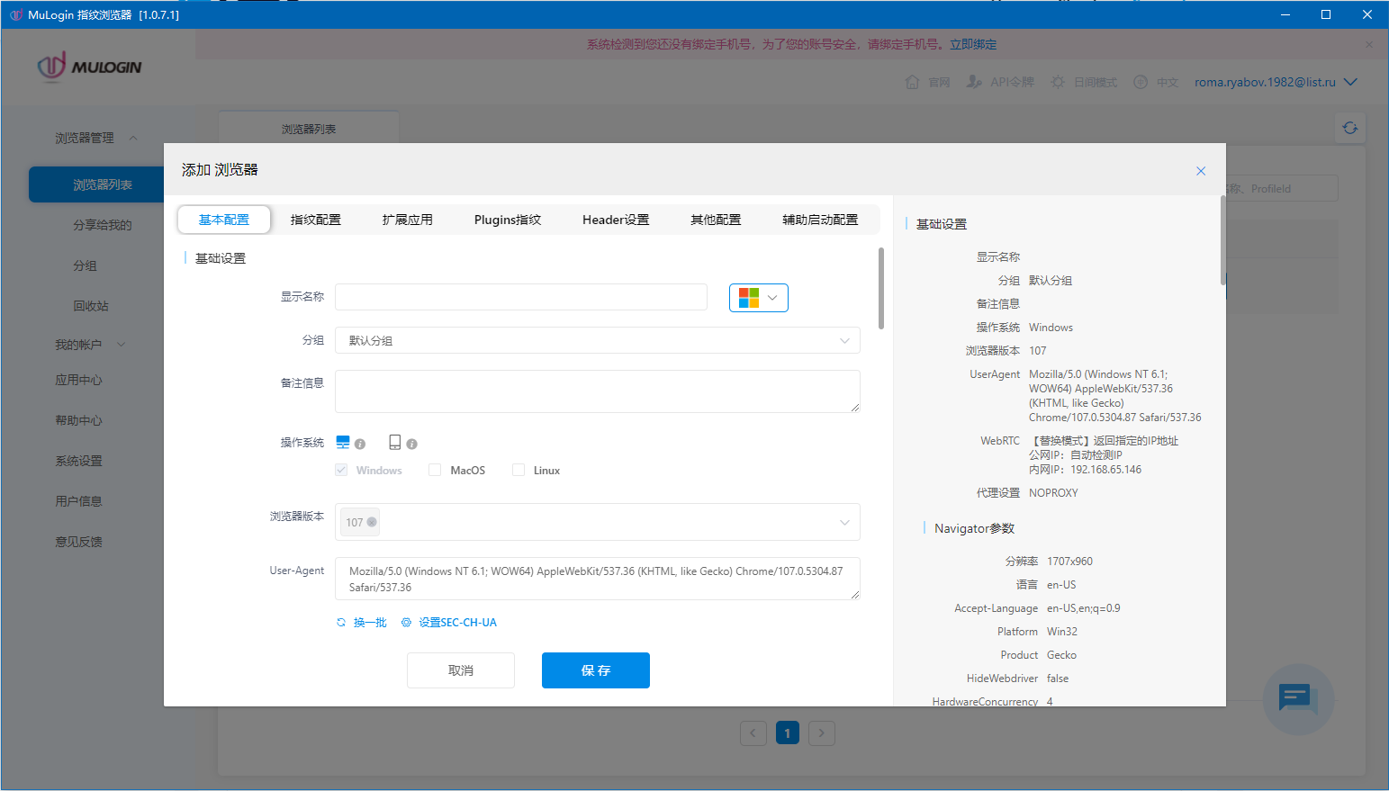Click the 保存 button
This screenshot has height=791, width=1389.
[596, 670]
